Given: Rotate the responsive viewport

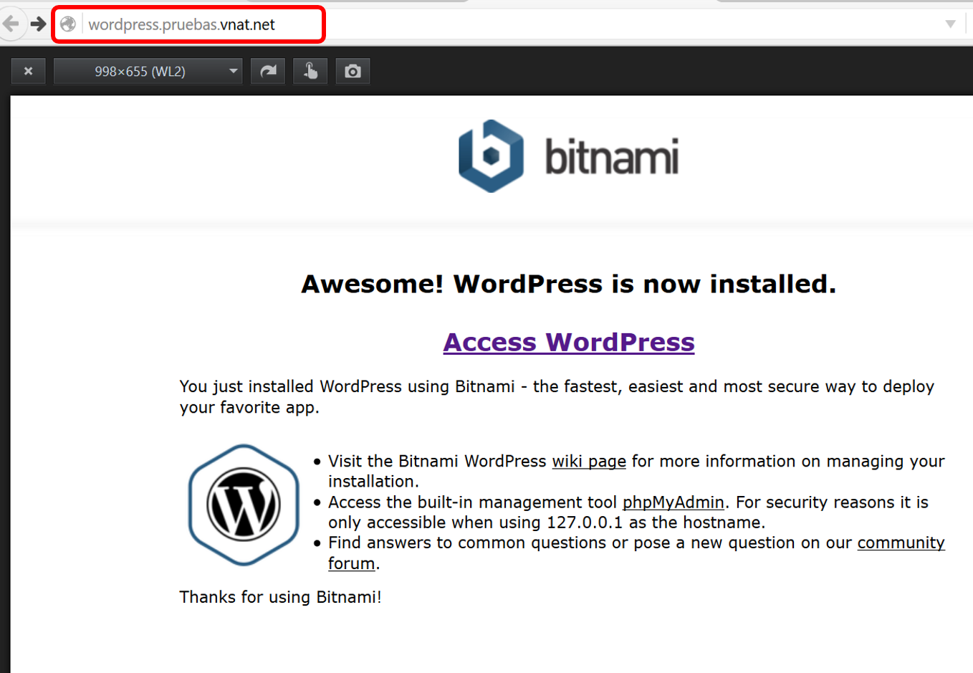Looking at the screenshot, I should pos(268,71).
